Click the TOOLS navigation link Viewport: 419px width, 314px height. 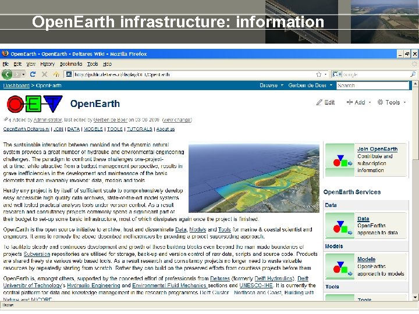tap(115, 129)
